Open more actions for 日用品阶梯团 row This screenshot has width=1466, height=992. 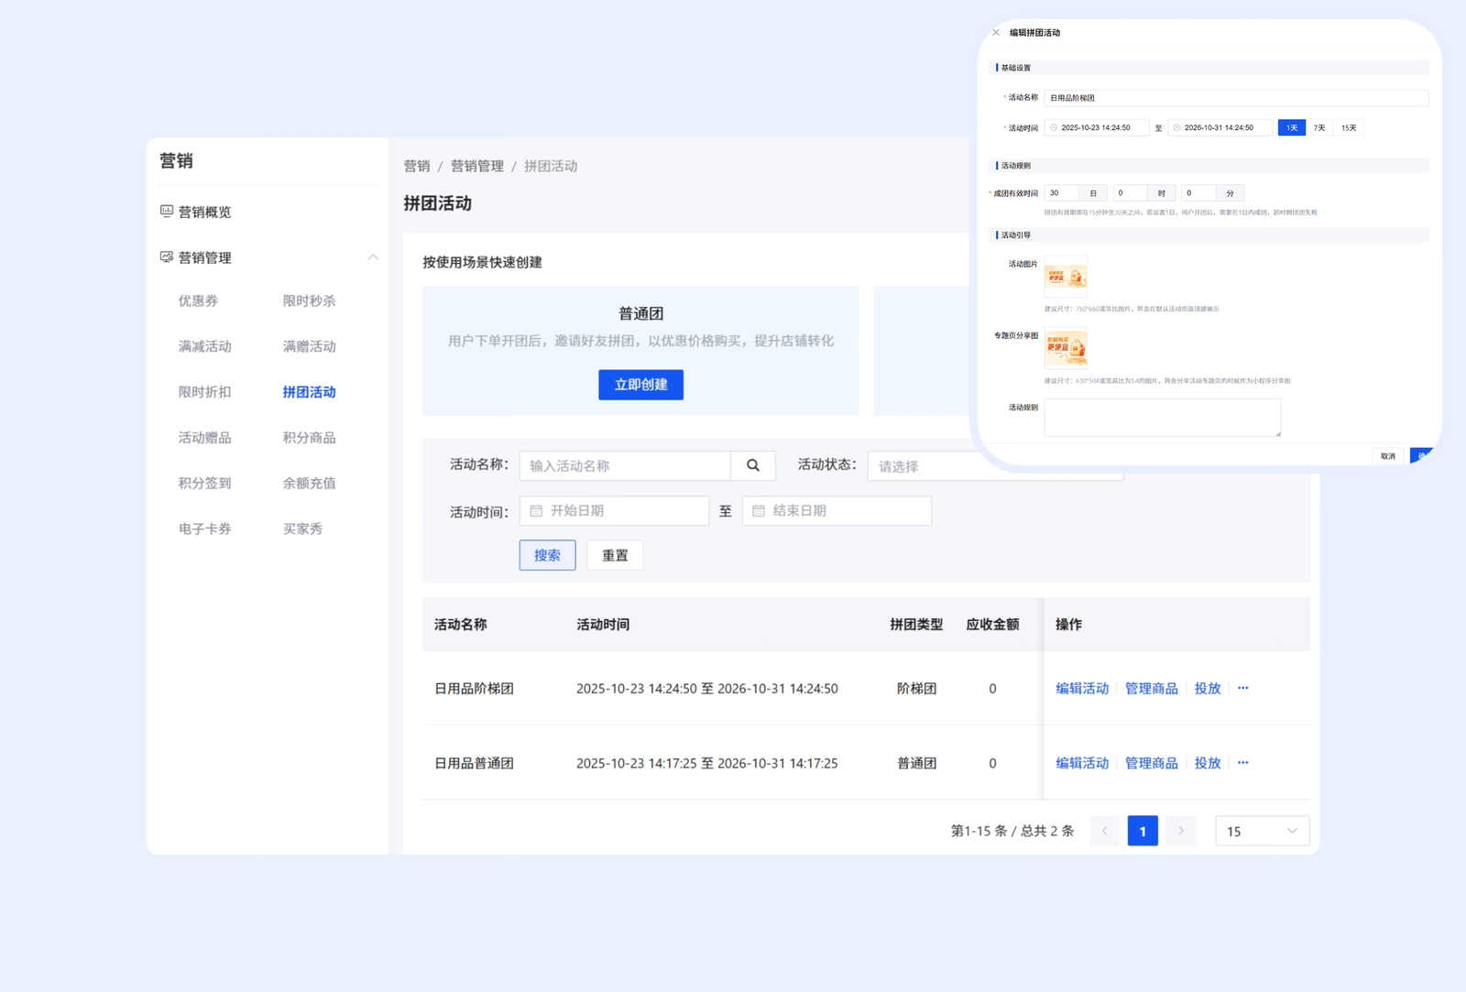tap(1242, 688)
